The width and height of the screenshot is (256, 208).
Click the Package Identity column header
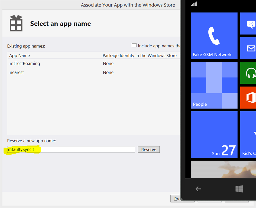(140, 56)
